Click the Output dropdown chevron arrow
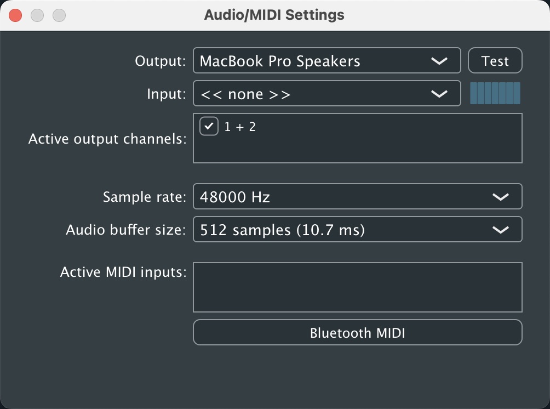The width and height of the screenshot is (550, 409). tap(439, 61)
